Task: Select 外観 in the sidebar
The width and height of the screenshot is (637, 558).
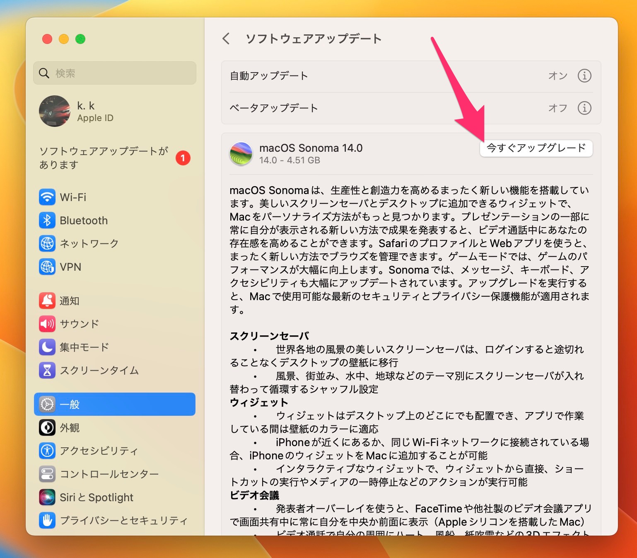Action: coord(115,427)
